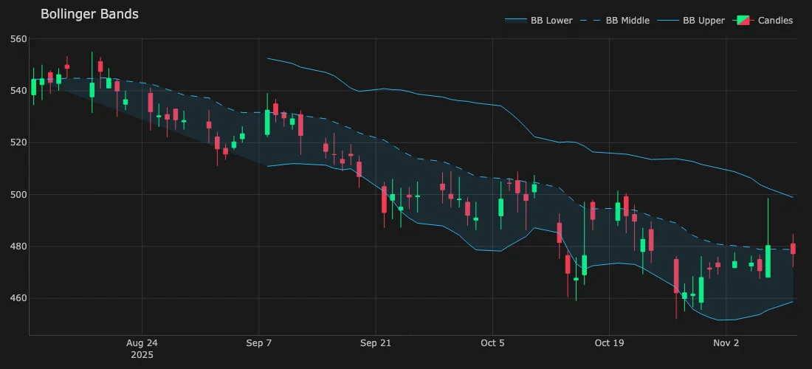Click the Bollinger Bands chart title
This screenshot has height=369, width=812.
coord(89,14)
